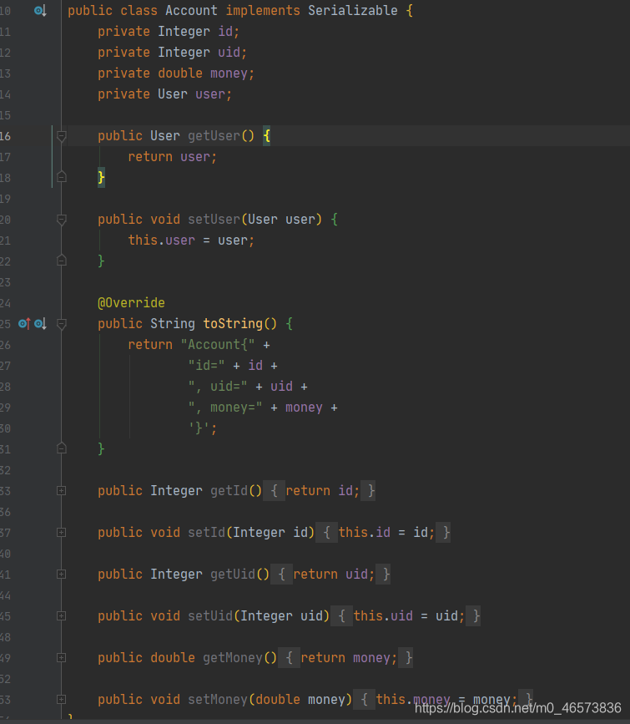Image resolution: width=630 pixels, height=724 pixels.
Task: Expand the folded setId(Integer id) method
Action: tap(62, 533)
